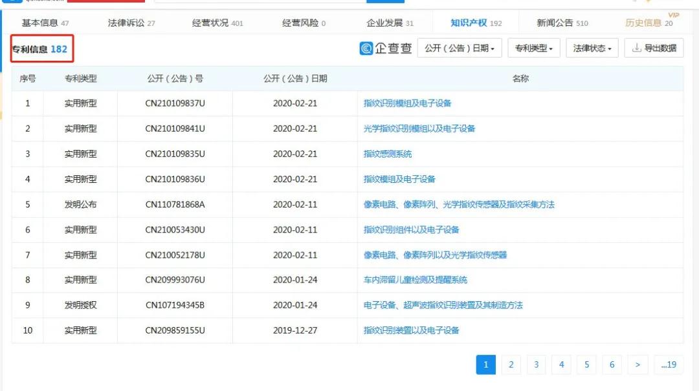
Task: Open the 公开(公告)日期 filter dropdown
Action: [460, 48]
